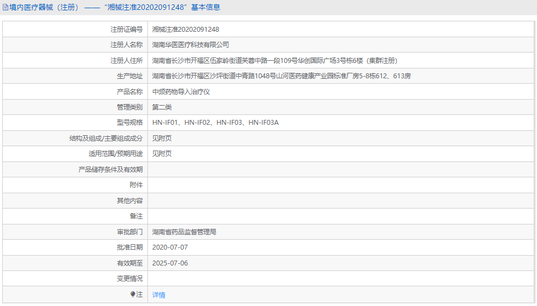
Task: Select model specification HN-IF01、HN-IF02、HN-IF03、HN-IF03A
Action: (x=215, y=123)
